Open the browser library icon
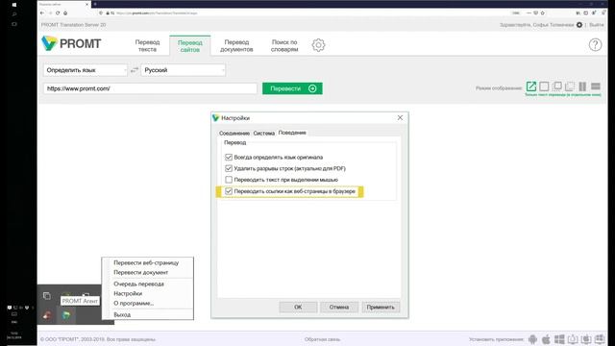Screen dimensions: 615x346 coord(578,12)
